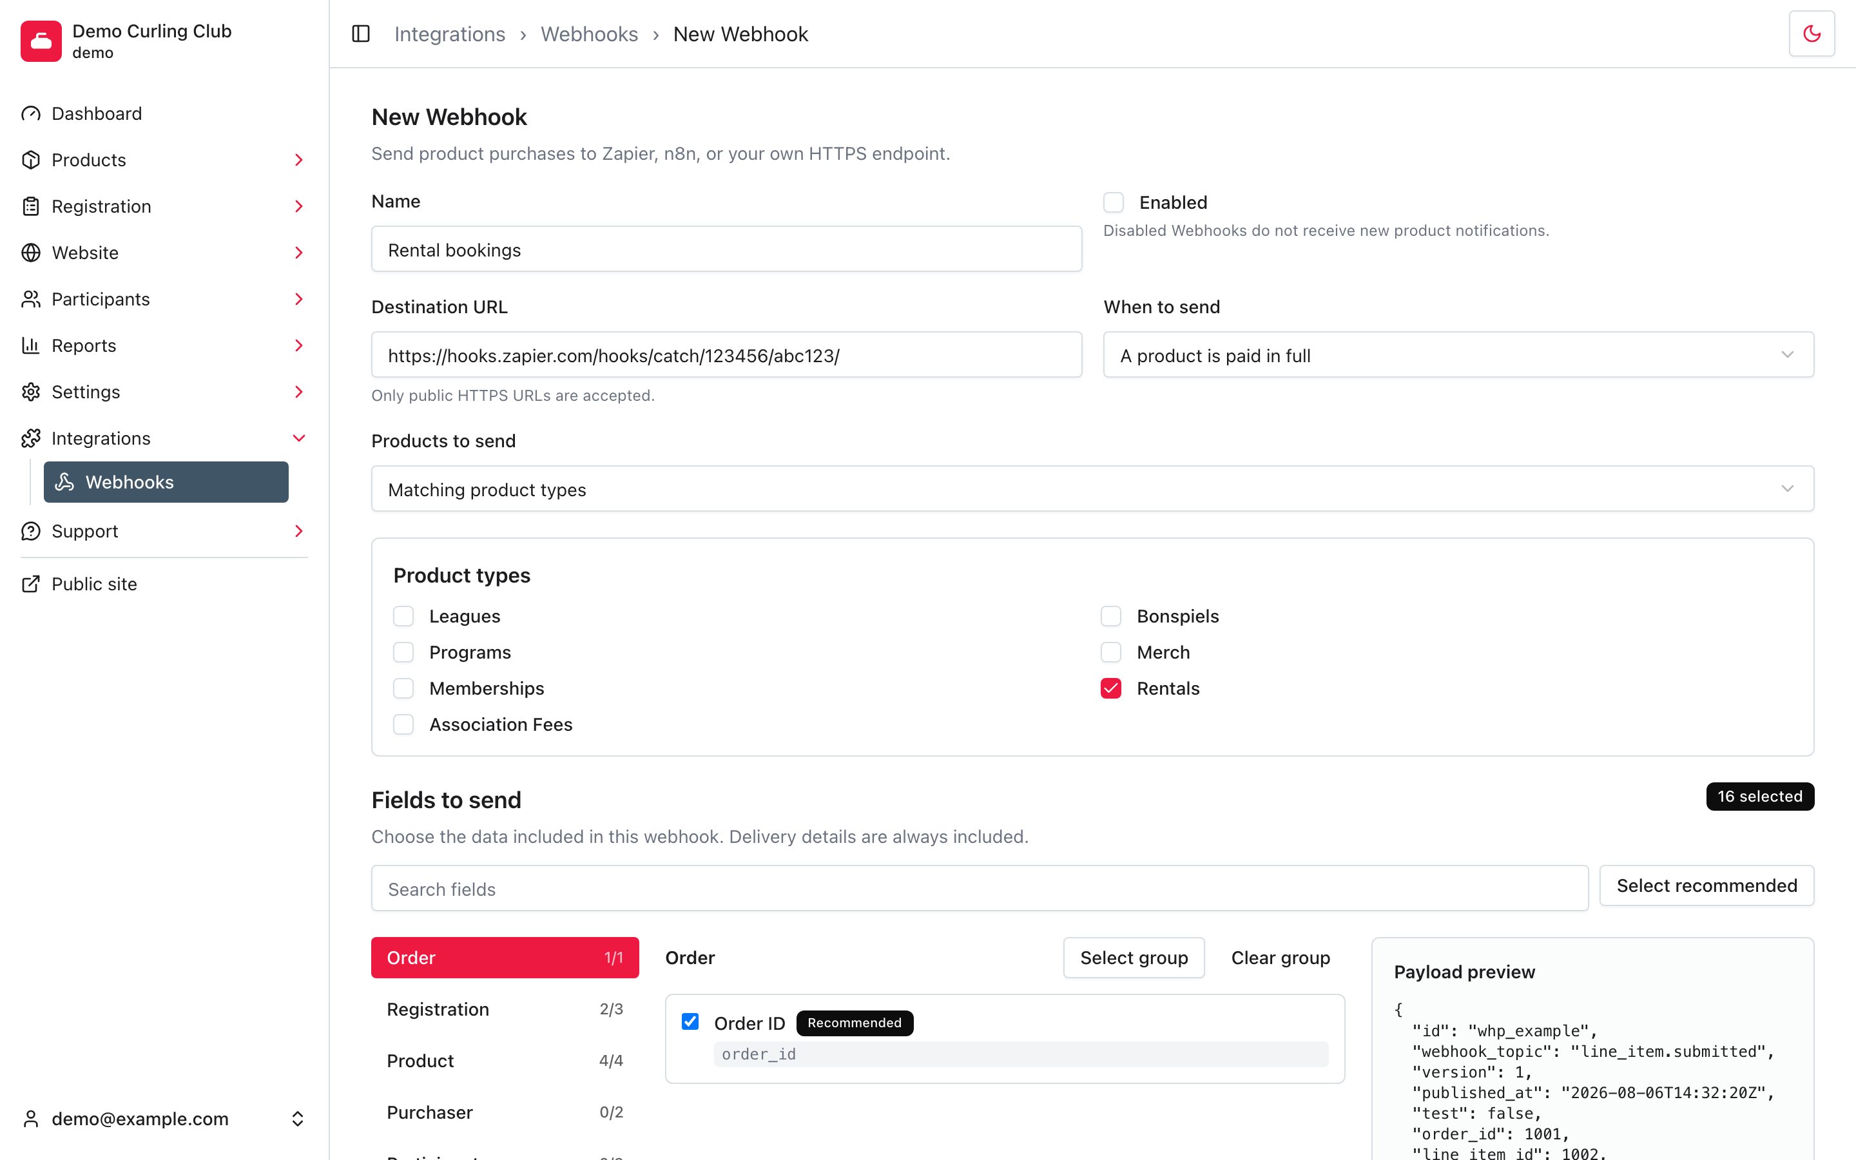1856x1160 pixels.
Task: Expand the Support sidebar chevron
Action: pos(299,531)
